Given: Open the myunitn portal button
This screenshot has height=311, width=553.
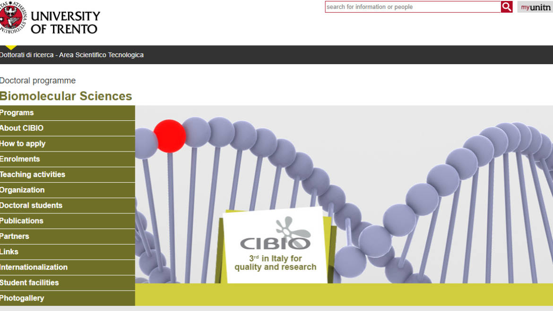Looking at the screenshot, I should pos(535,7).
